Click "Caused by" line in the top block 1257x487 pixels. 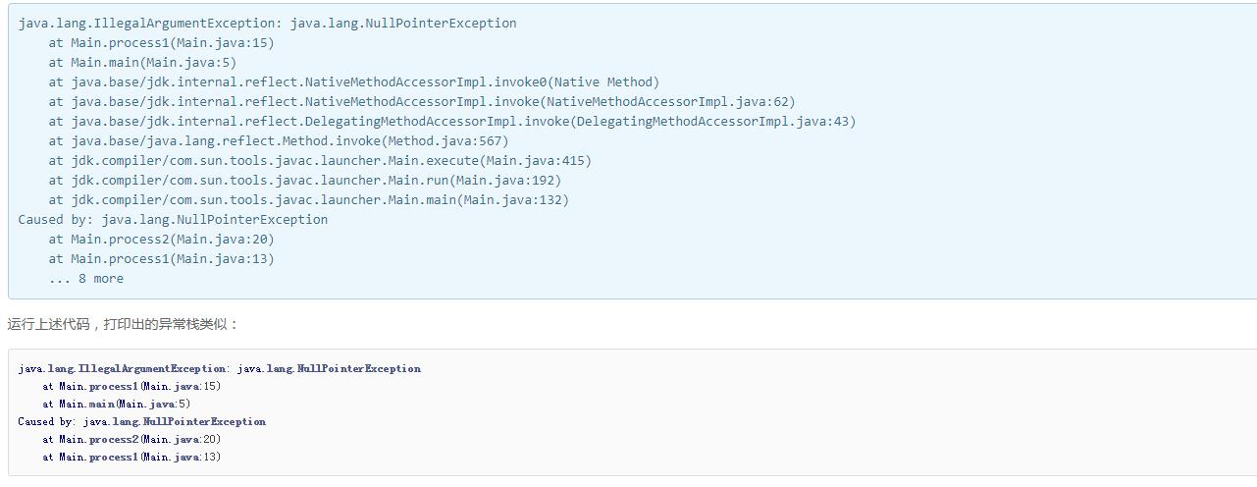[x=173, y=220]
